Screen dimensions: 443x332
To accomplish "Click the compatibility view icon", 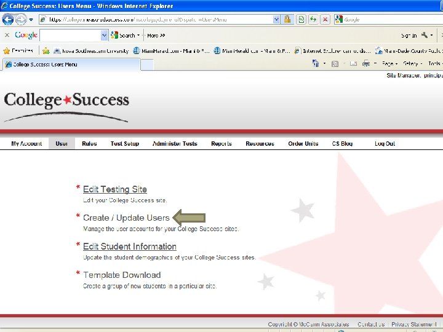I will click(301, 20).
